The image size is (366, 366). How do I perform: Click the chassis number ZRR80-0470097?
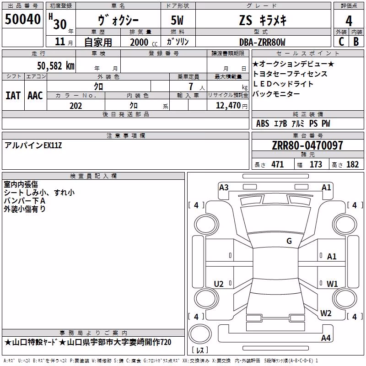pyautogui.click(x=307, y=145)
